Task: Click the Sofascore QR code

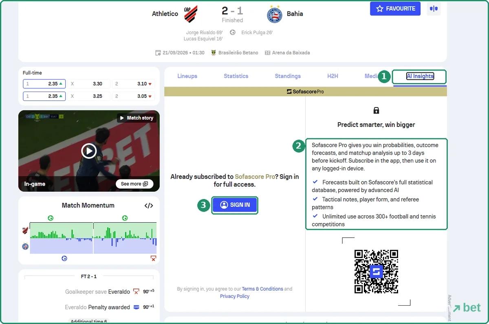Action: tap(376, 271)
